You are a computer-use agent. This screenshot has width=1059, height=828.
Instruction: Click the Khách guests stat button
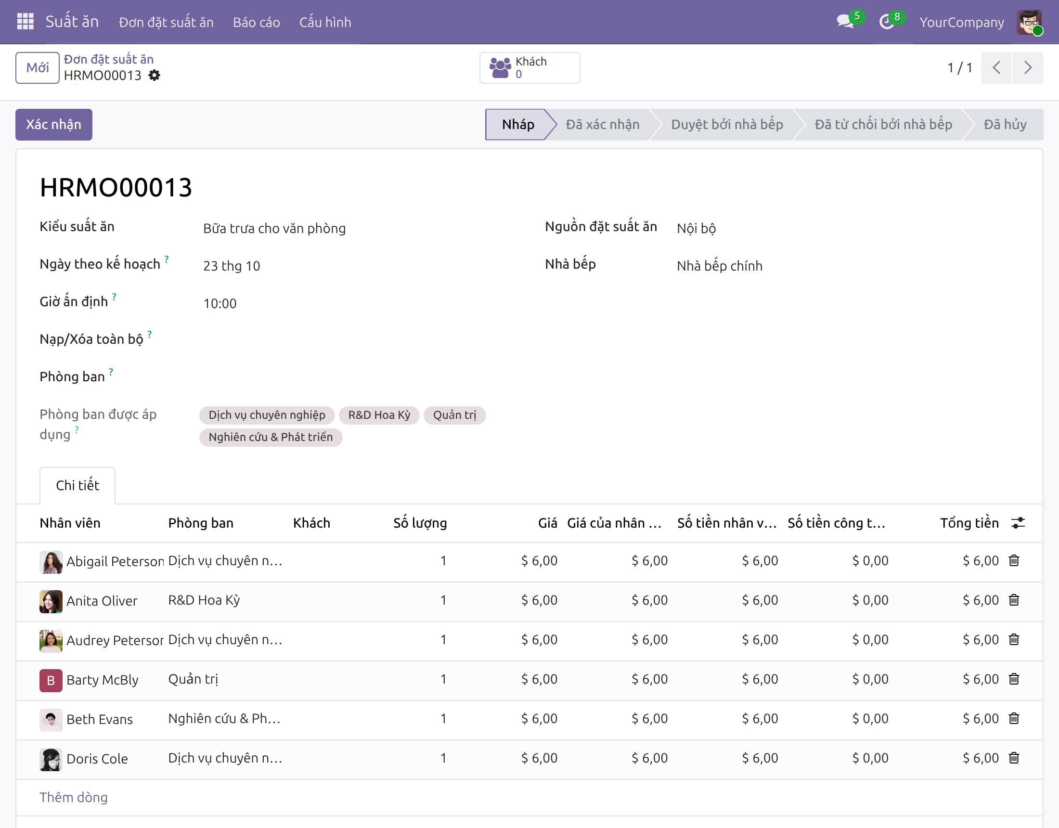pyautogui.click(x=529, y=68)
